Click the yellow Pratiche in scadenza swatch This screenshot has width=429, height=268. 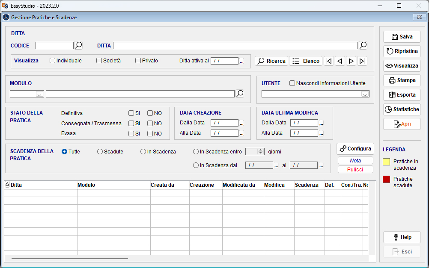386,162
